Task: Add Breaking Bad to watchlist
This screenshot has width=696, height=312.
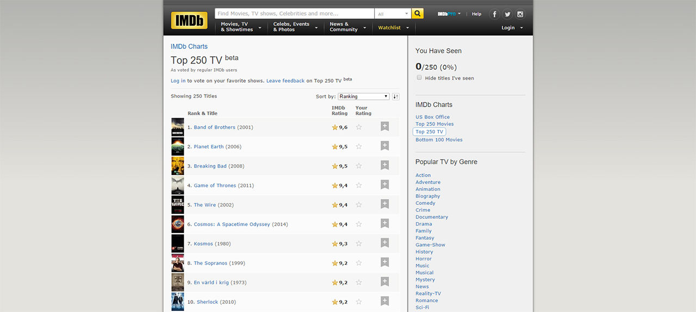Action: click(x=384, y=166)
